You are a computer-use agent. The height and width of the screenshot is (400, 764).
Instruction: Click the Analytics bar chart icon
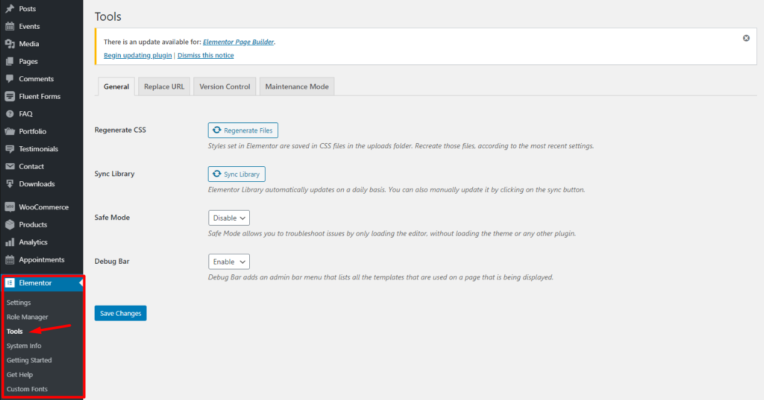[9, 242]
